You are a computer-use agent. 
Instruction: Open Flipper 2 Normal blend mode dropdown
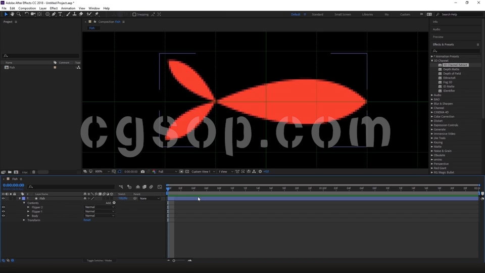[x=100, y=207]
